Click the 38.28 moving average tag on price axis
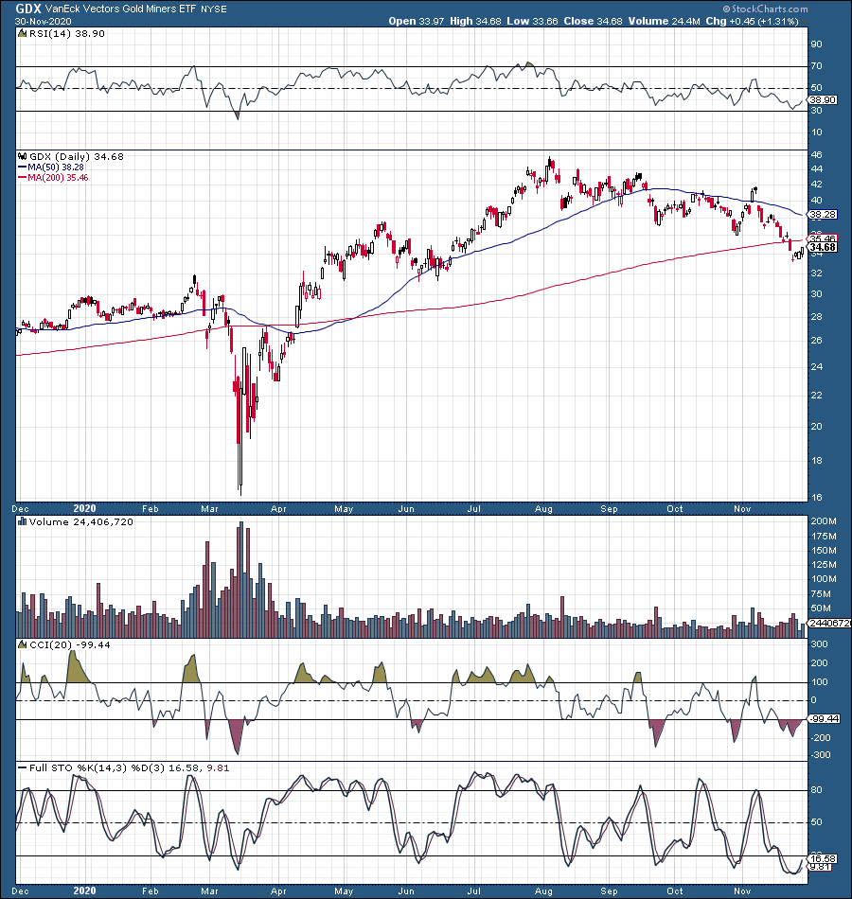The width and height of the screenshot is (852, 899). click(x=823, y=215)
